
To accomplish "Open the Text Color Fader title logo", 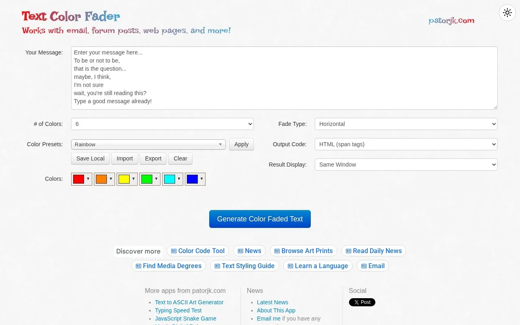I will tap(71, 16).
